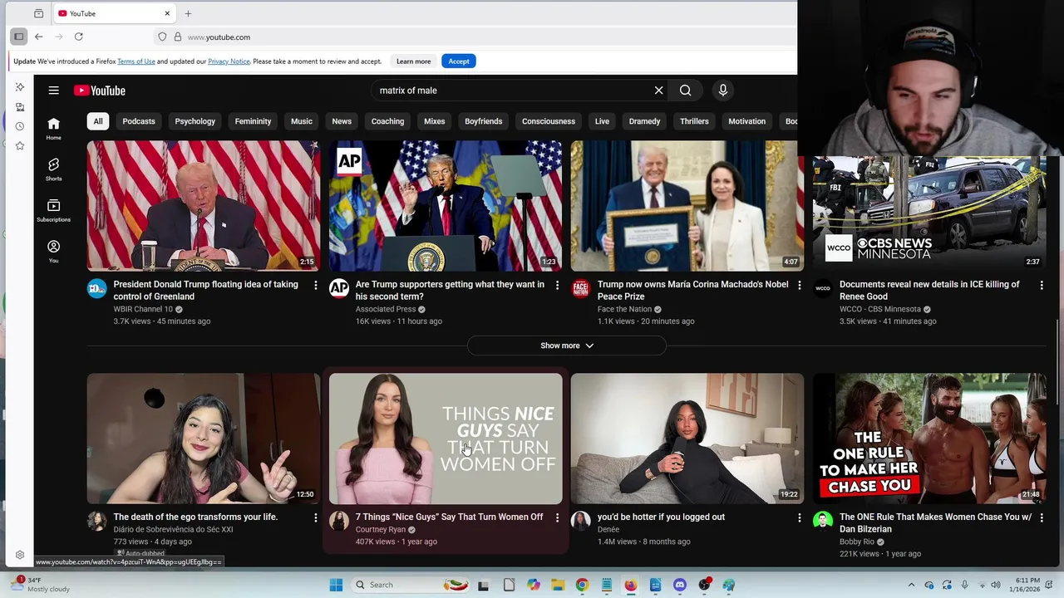Open the Bobby Rio channel link
This screenshot has width=1064, height=598.
click(857, 542)
